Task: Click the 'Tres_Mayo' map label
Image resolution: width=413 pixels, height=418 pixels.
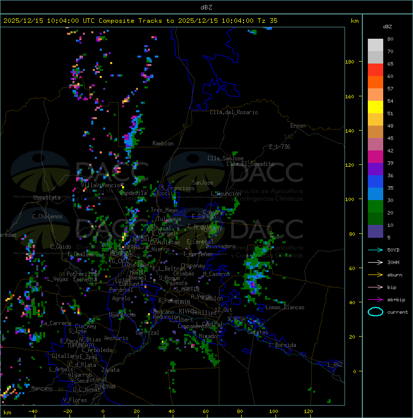Action: coord(164,210)
